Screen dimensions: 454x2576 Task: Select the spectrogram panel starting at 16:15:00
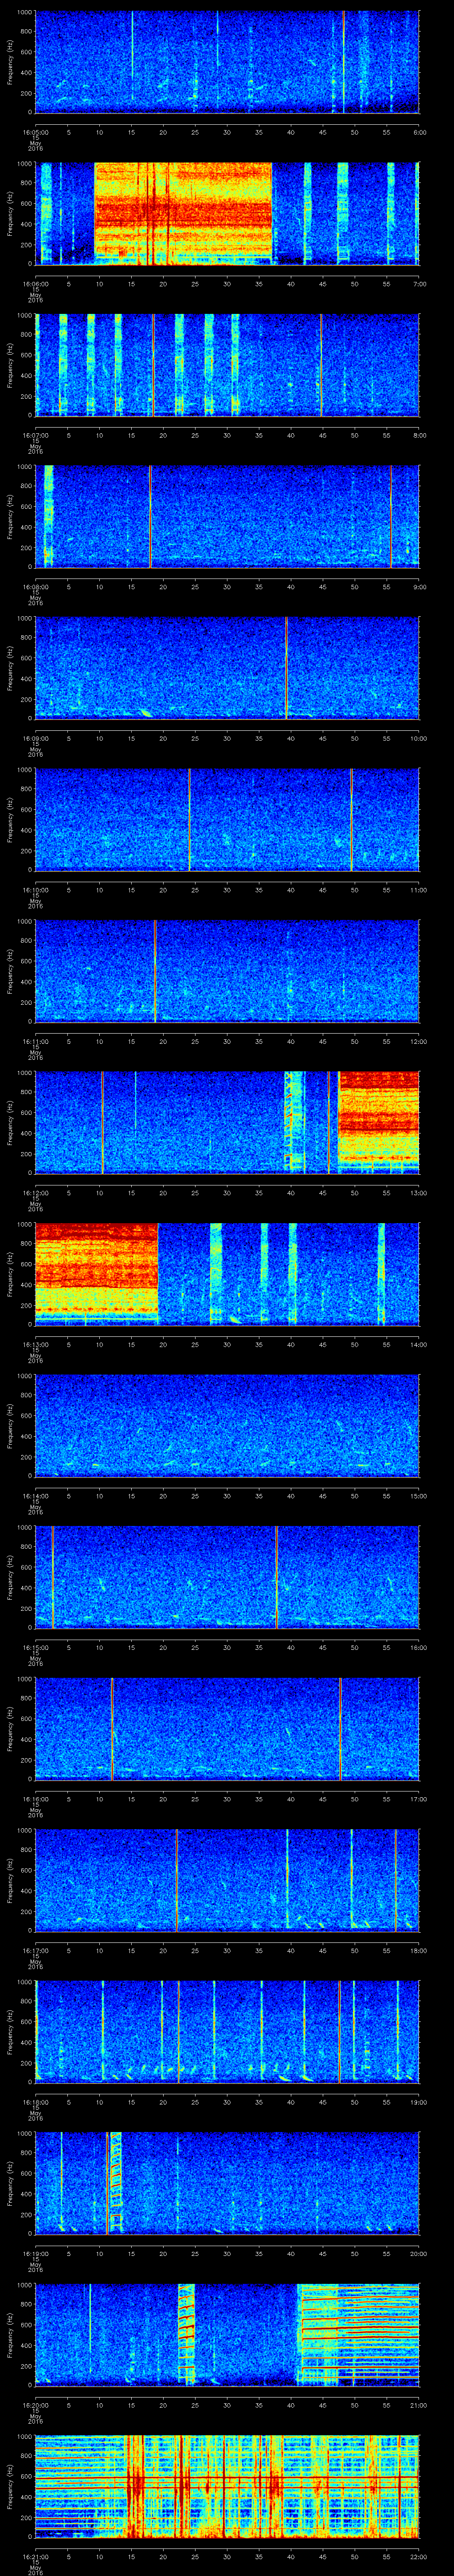227,1577
